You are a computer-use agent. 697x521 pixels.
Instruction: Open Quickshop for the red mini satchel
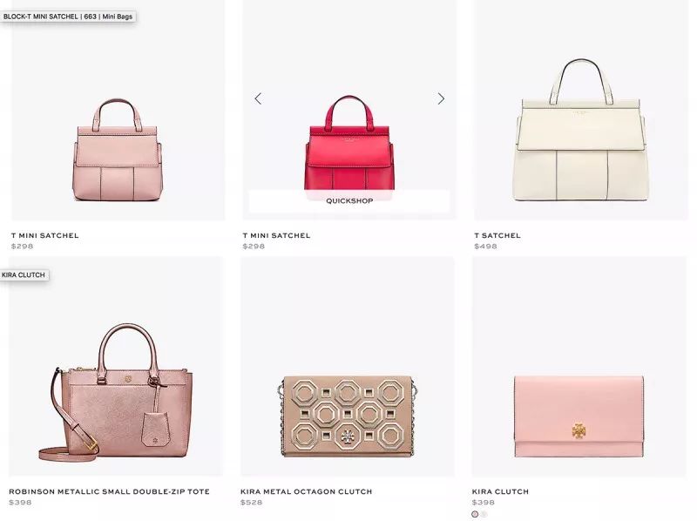[x=349, y=201]
